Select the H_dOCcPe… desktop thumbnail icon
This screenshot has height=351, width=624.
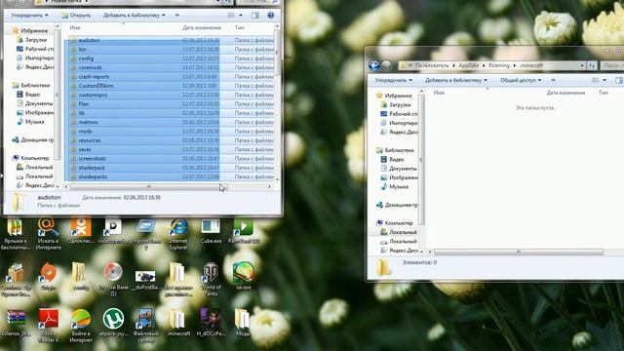click(x=211, y=323)
